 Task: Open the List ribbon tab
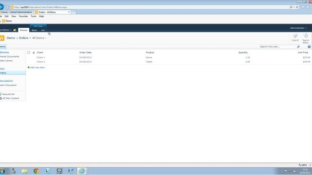pos(43,30)
